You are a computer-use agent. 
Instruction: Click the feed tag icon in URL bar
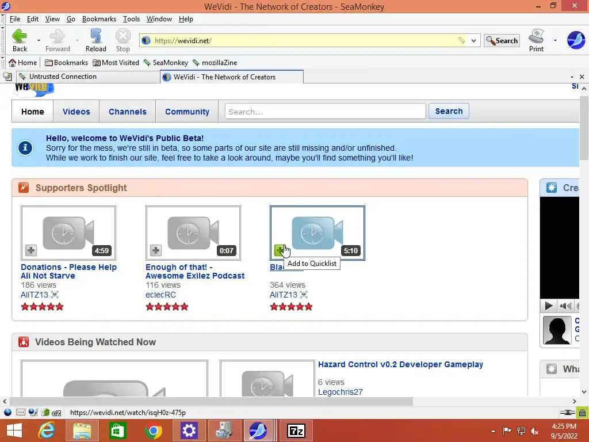[461, 40]
